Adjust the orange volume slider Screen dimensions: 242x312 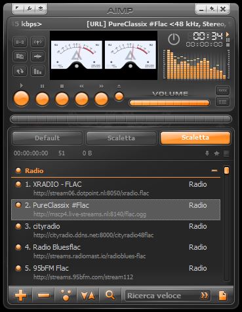169,103
